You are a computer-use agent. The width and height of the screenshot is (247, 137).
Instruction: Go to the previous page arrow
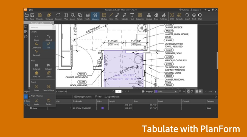tap(113, 92)
